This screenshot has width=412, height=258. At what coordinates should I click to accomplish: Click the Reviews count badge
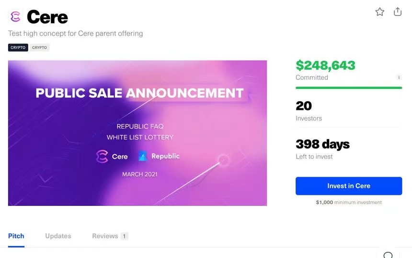[124, 236]
